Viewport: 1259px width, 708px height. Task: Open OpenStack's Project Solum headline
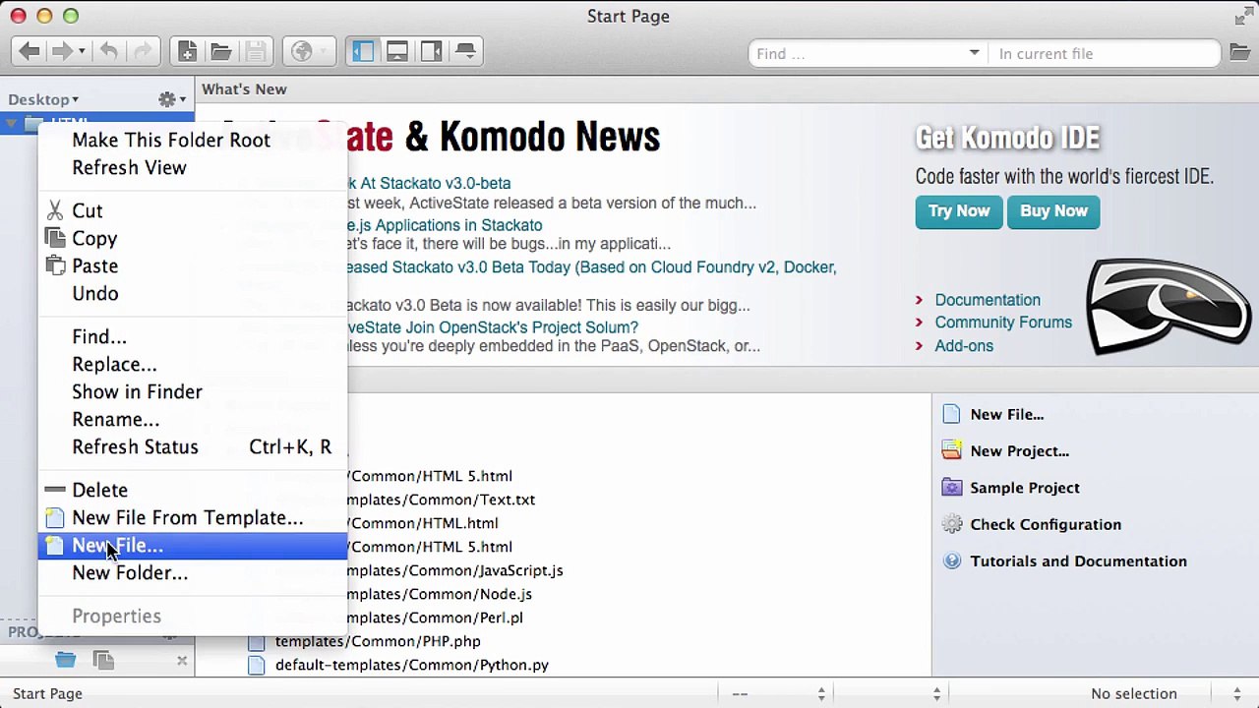coord(493,327)
